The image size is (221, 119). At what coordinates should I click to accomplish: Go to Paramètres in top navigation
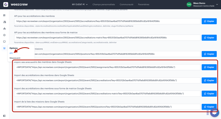pyautogui.click(x=144, y=4)
